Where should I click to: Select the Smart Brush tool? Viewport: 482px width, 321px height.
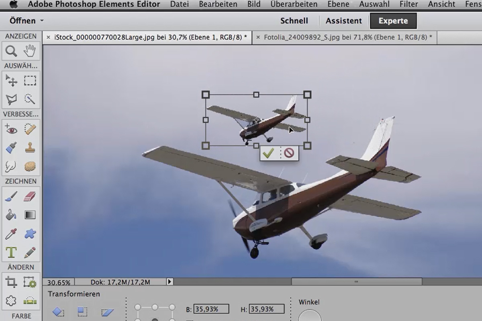(x=11, y=148)
